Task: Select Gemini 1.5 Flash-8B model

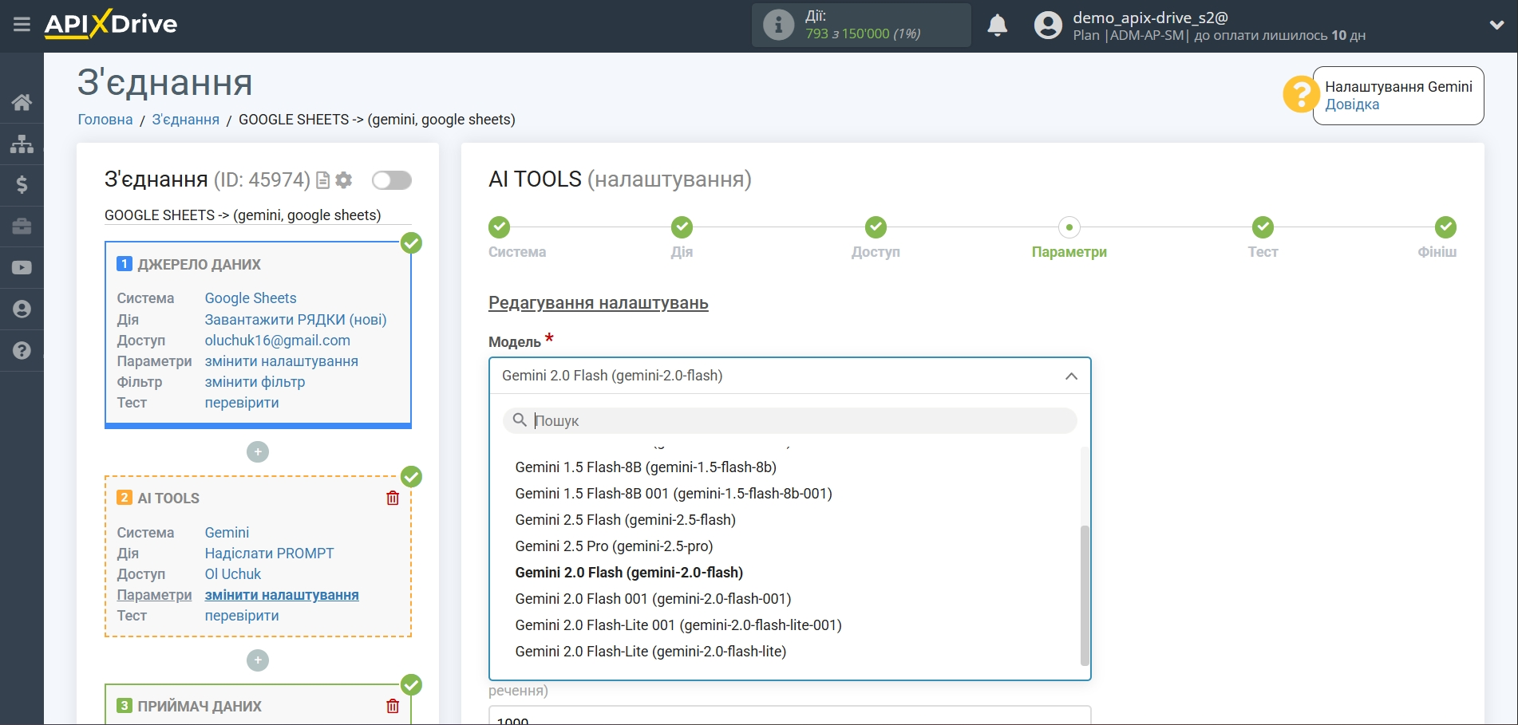Action: [646, 467]
